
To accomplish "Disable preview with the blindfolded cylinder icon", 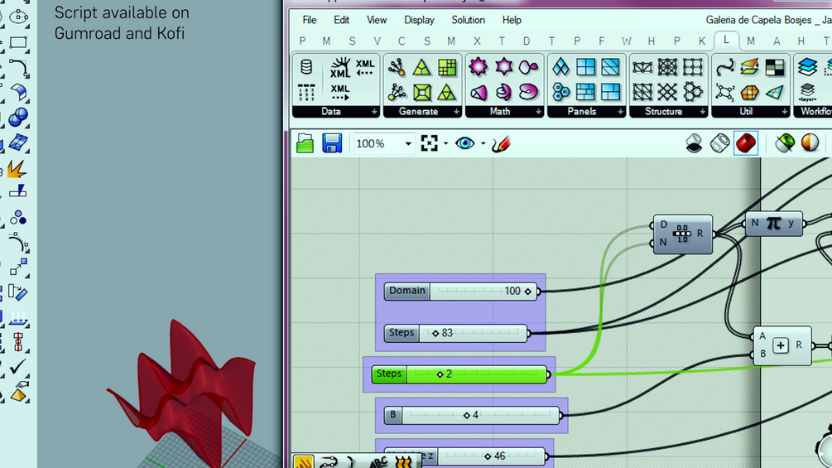I will click(694, 143).
